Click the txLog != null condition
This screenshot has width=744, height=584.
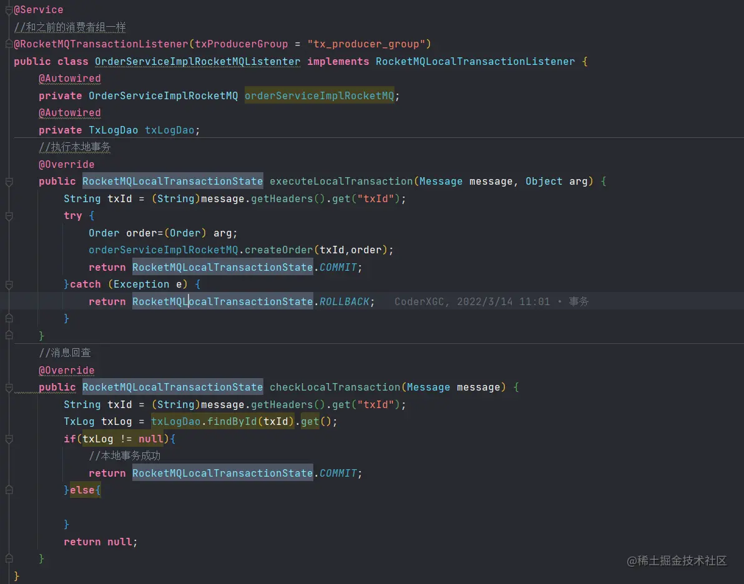point(123,439)
